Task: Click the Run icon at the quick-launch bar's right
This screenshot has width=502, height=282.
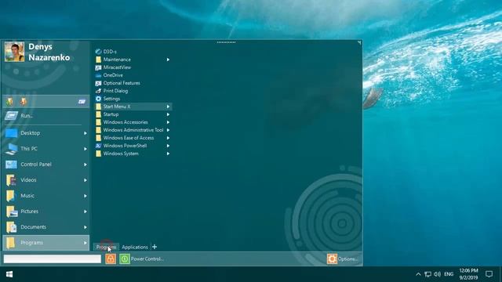Action: pos(82,102)
